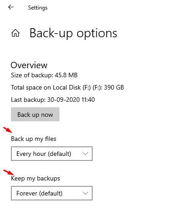Click the Last backup label
The height and width of the screenshot is (215, 188).
28,100
